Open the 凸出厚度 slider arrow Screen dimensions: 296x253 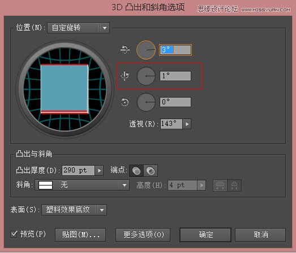coord(99,170)
